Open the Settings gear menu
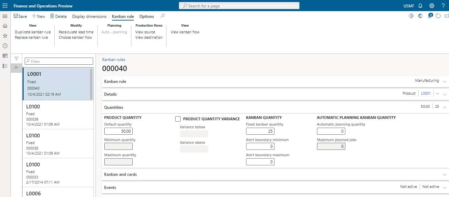The height and width of the screenshot is (197, 449). (431, 6)
